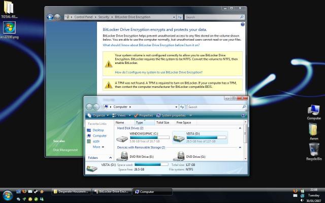Image resolution: width=325 pixels, height=203 pixels.
Task: Open BitLocker address bar history dropdown
Action: [x=174, y=17]
